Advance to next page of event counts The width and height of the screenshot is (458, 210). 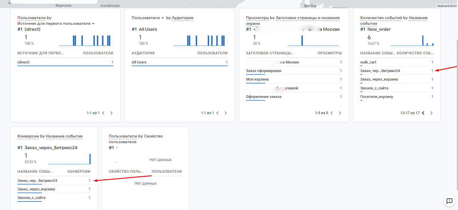click(431, 113)
